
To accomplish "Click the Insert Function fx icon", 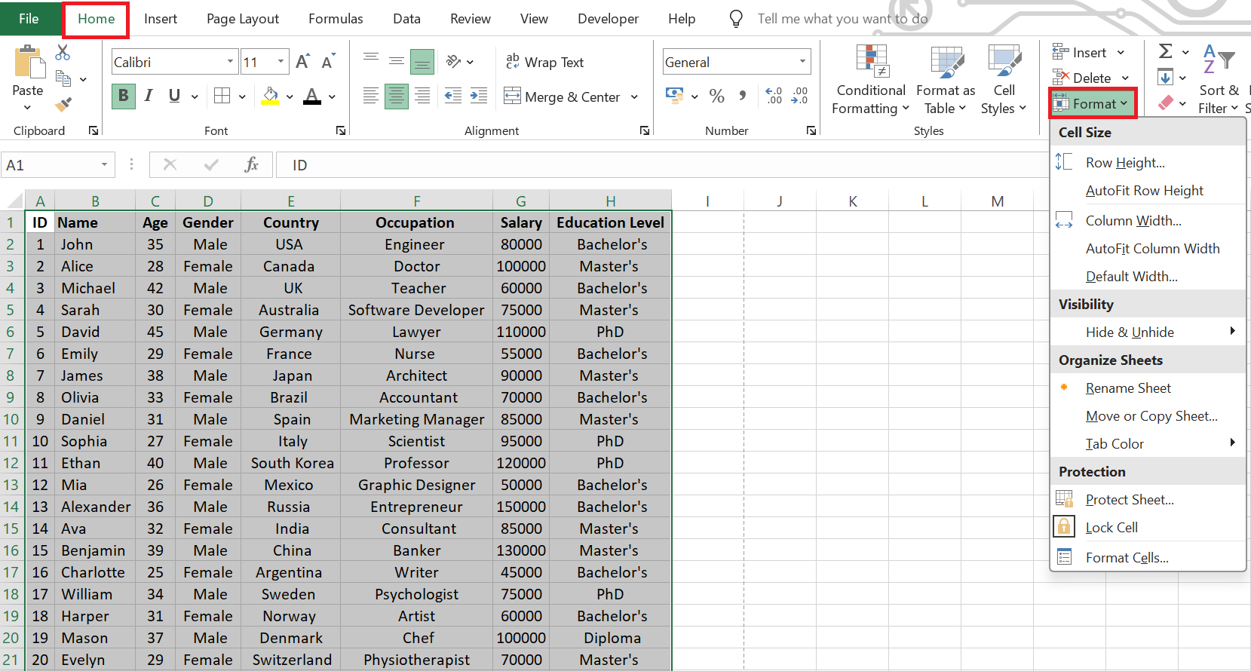I will [251, 164].
